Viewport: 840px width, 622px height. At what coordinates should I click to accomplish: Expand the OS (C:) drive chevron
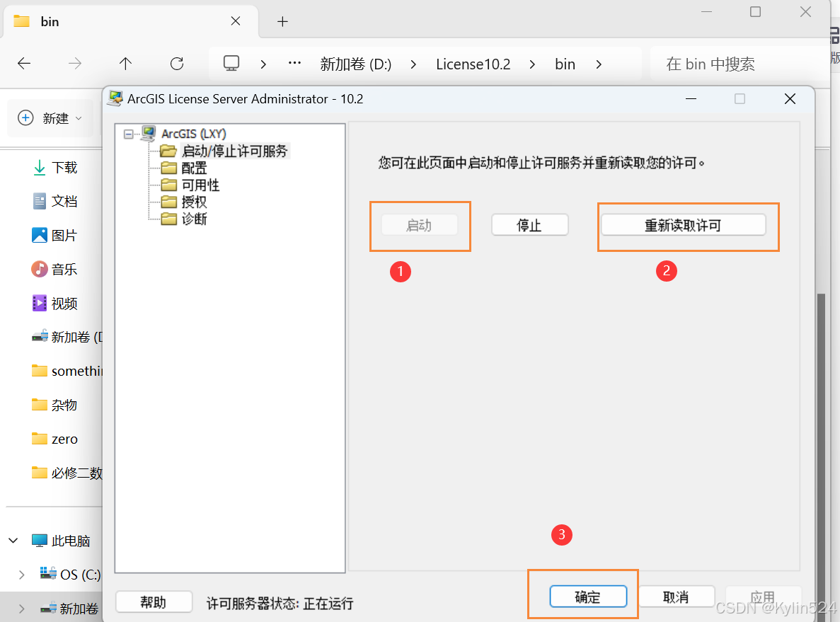point(21,575)
